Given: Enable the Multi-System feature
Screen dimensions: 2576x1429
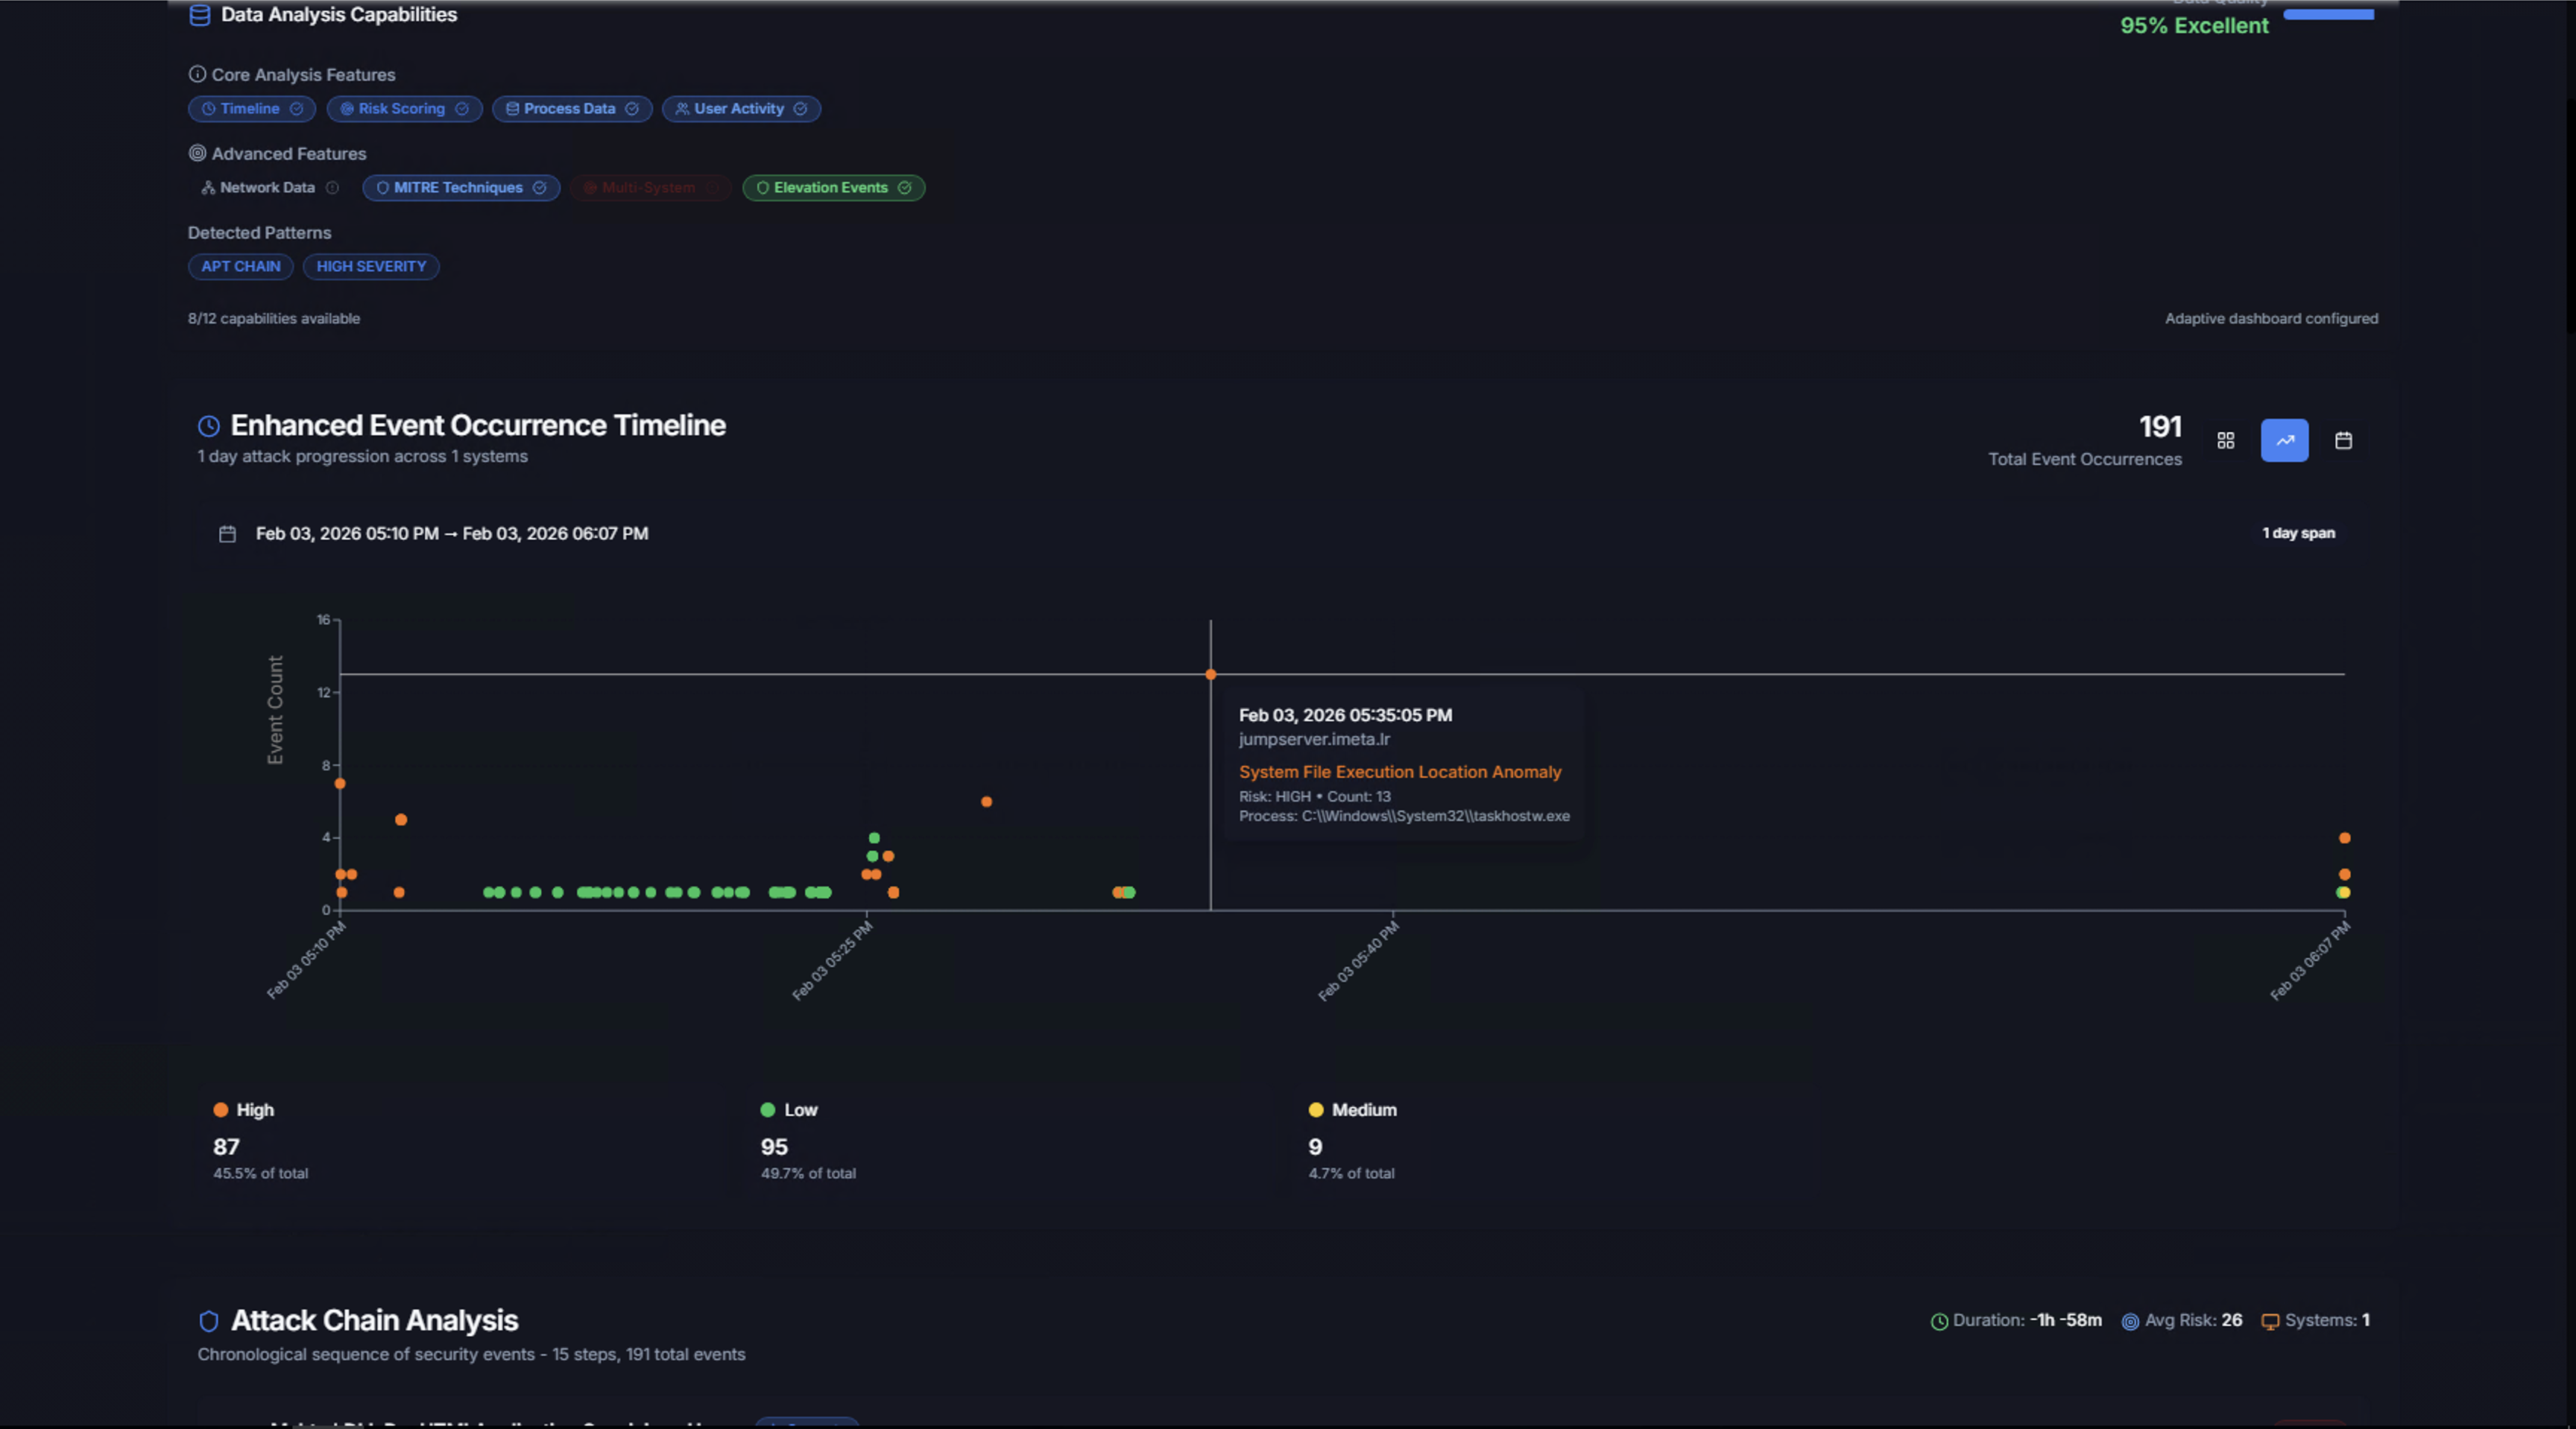Looking at the screenshot, I should (x=650, y=187).
